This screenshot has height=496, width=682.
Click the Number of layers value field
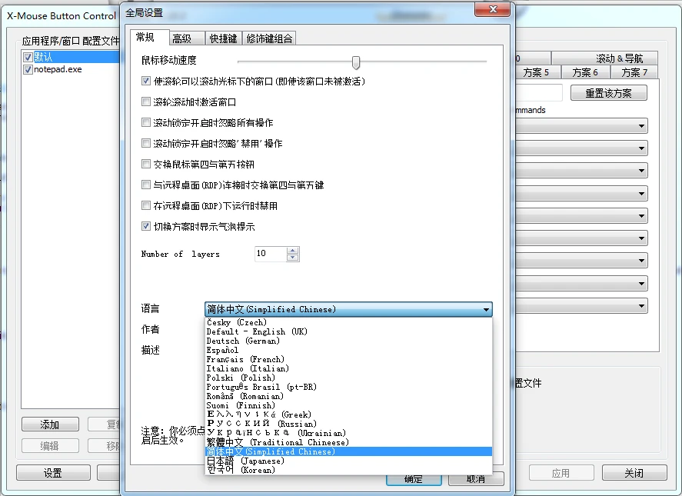[271, 254]
